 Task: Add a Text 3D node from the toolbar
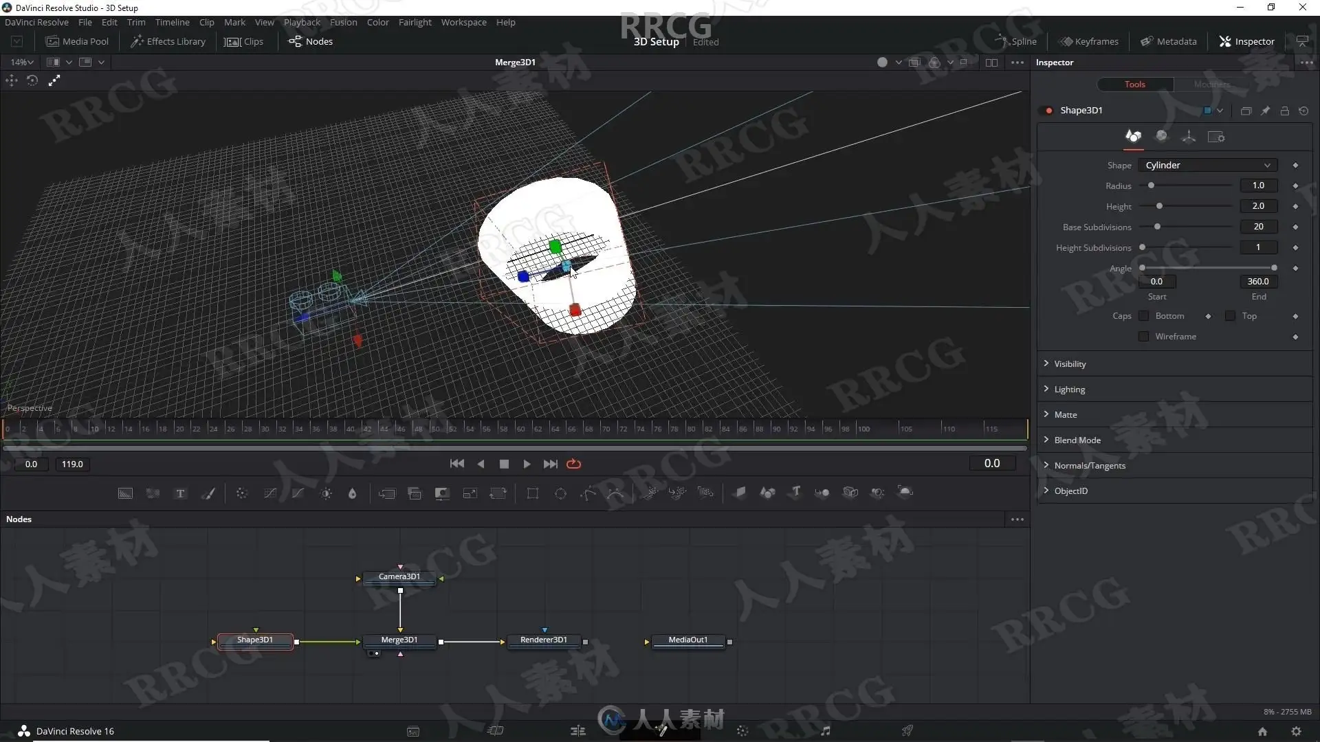click(795, 492)
